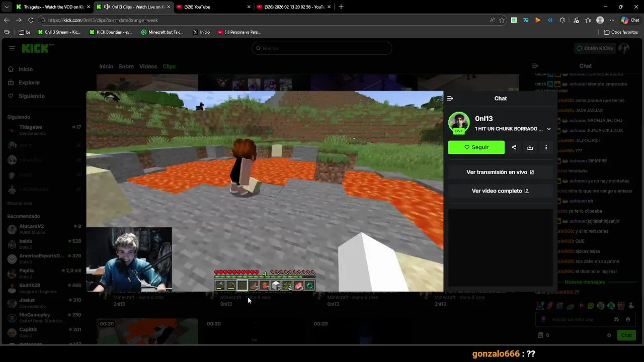Reload the browser page
644x362 pixels.
(x=31, y=20)
